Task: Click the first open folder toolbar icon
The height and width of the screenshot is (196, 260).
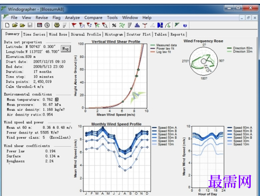Action: [15, 25]
